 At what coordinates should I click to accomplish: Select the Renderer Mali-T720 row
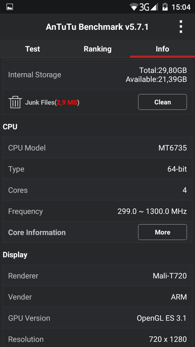pos(97,276)
